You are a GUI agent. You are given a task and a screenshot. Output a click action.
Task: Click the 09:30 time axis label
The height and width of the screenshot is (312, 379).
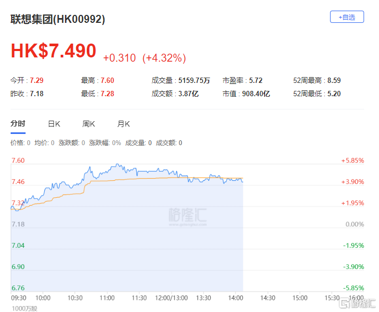click(x=19, y=298)
